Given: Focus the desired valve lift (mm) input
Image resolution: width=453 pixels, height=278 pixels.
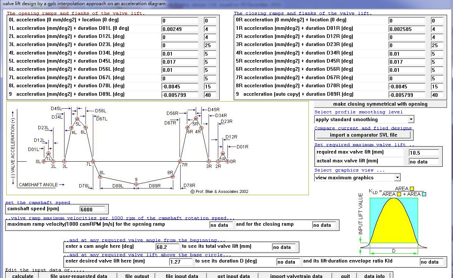Looking at the screenshot, I should pos(181,262).
